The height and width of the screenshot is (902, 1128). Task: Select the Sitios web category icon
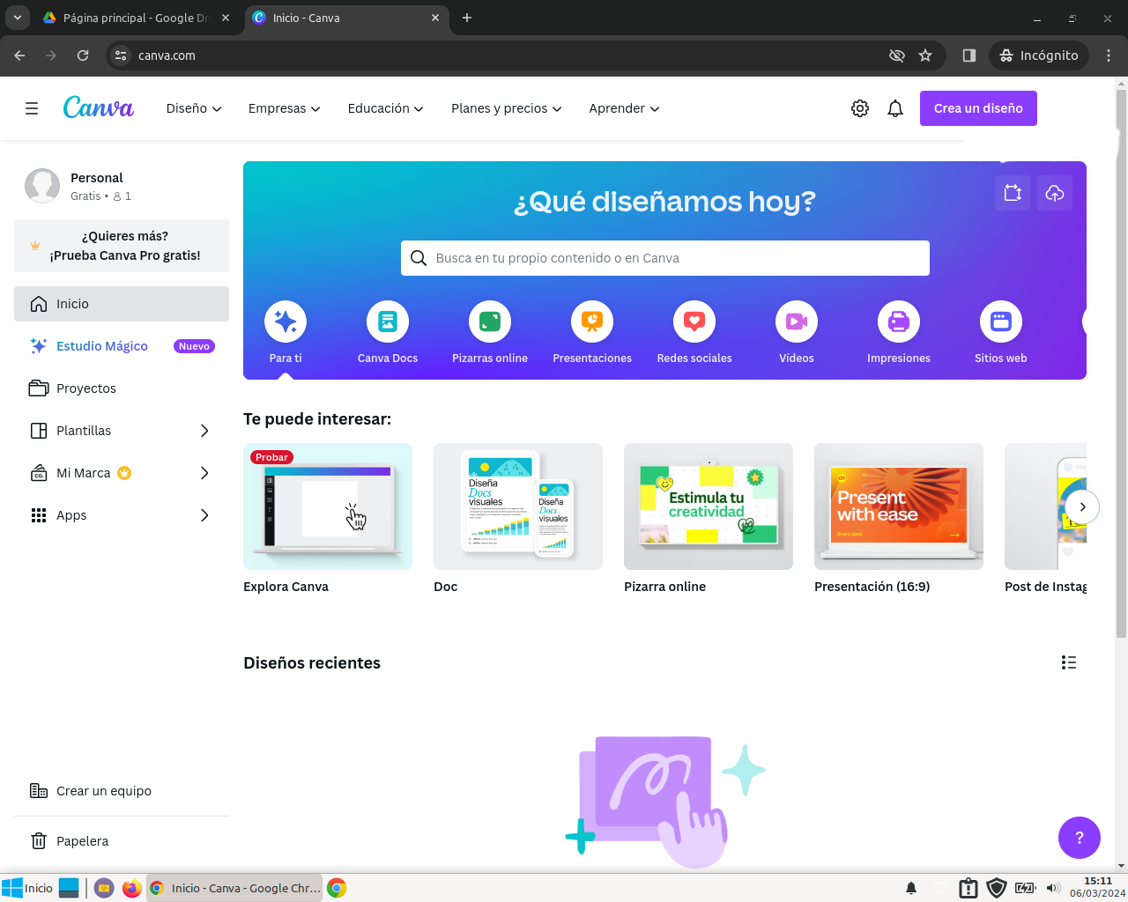(x=1001, y=322)
